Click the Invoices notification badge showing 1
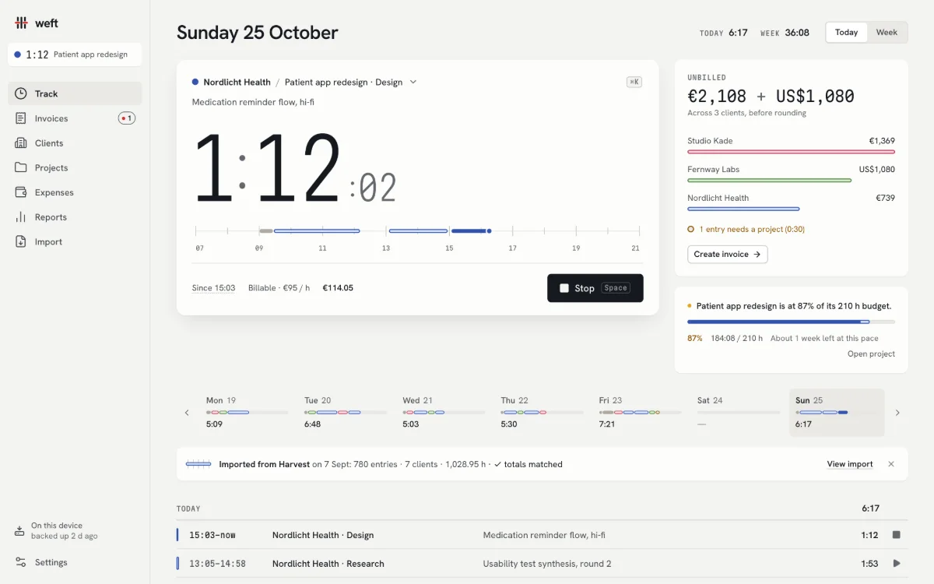The image size is (934, 584). [x=127, y=118]
